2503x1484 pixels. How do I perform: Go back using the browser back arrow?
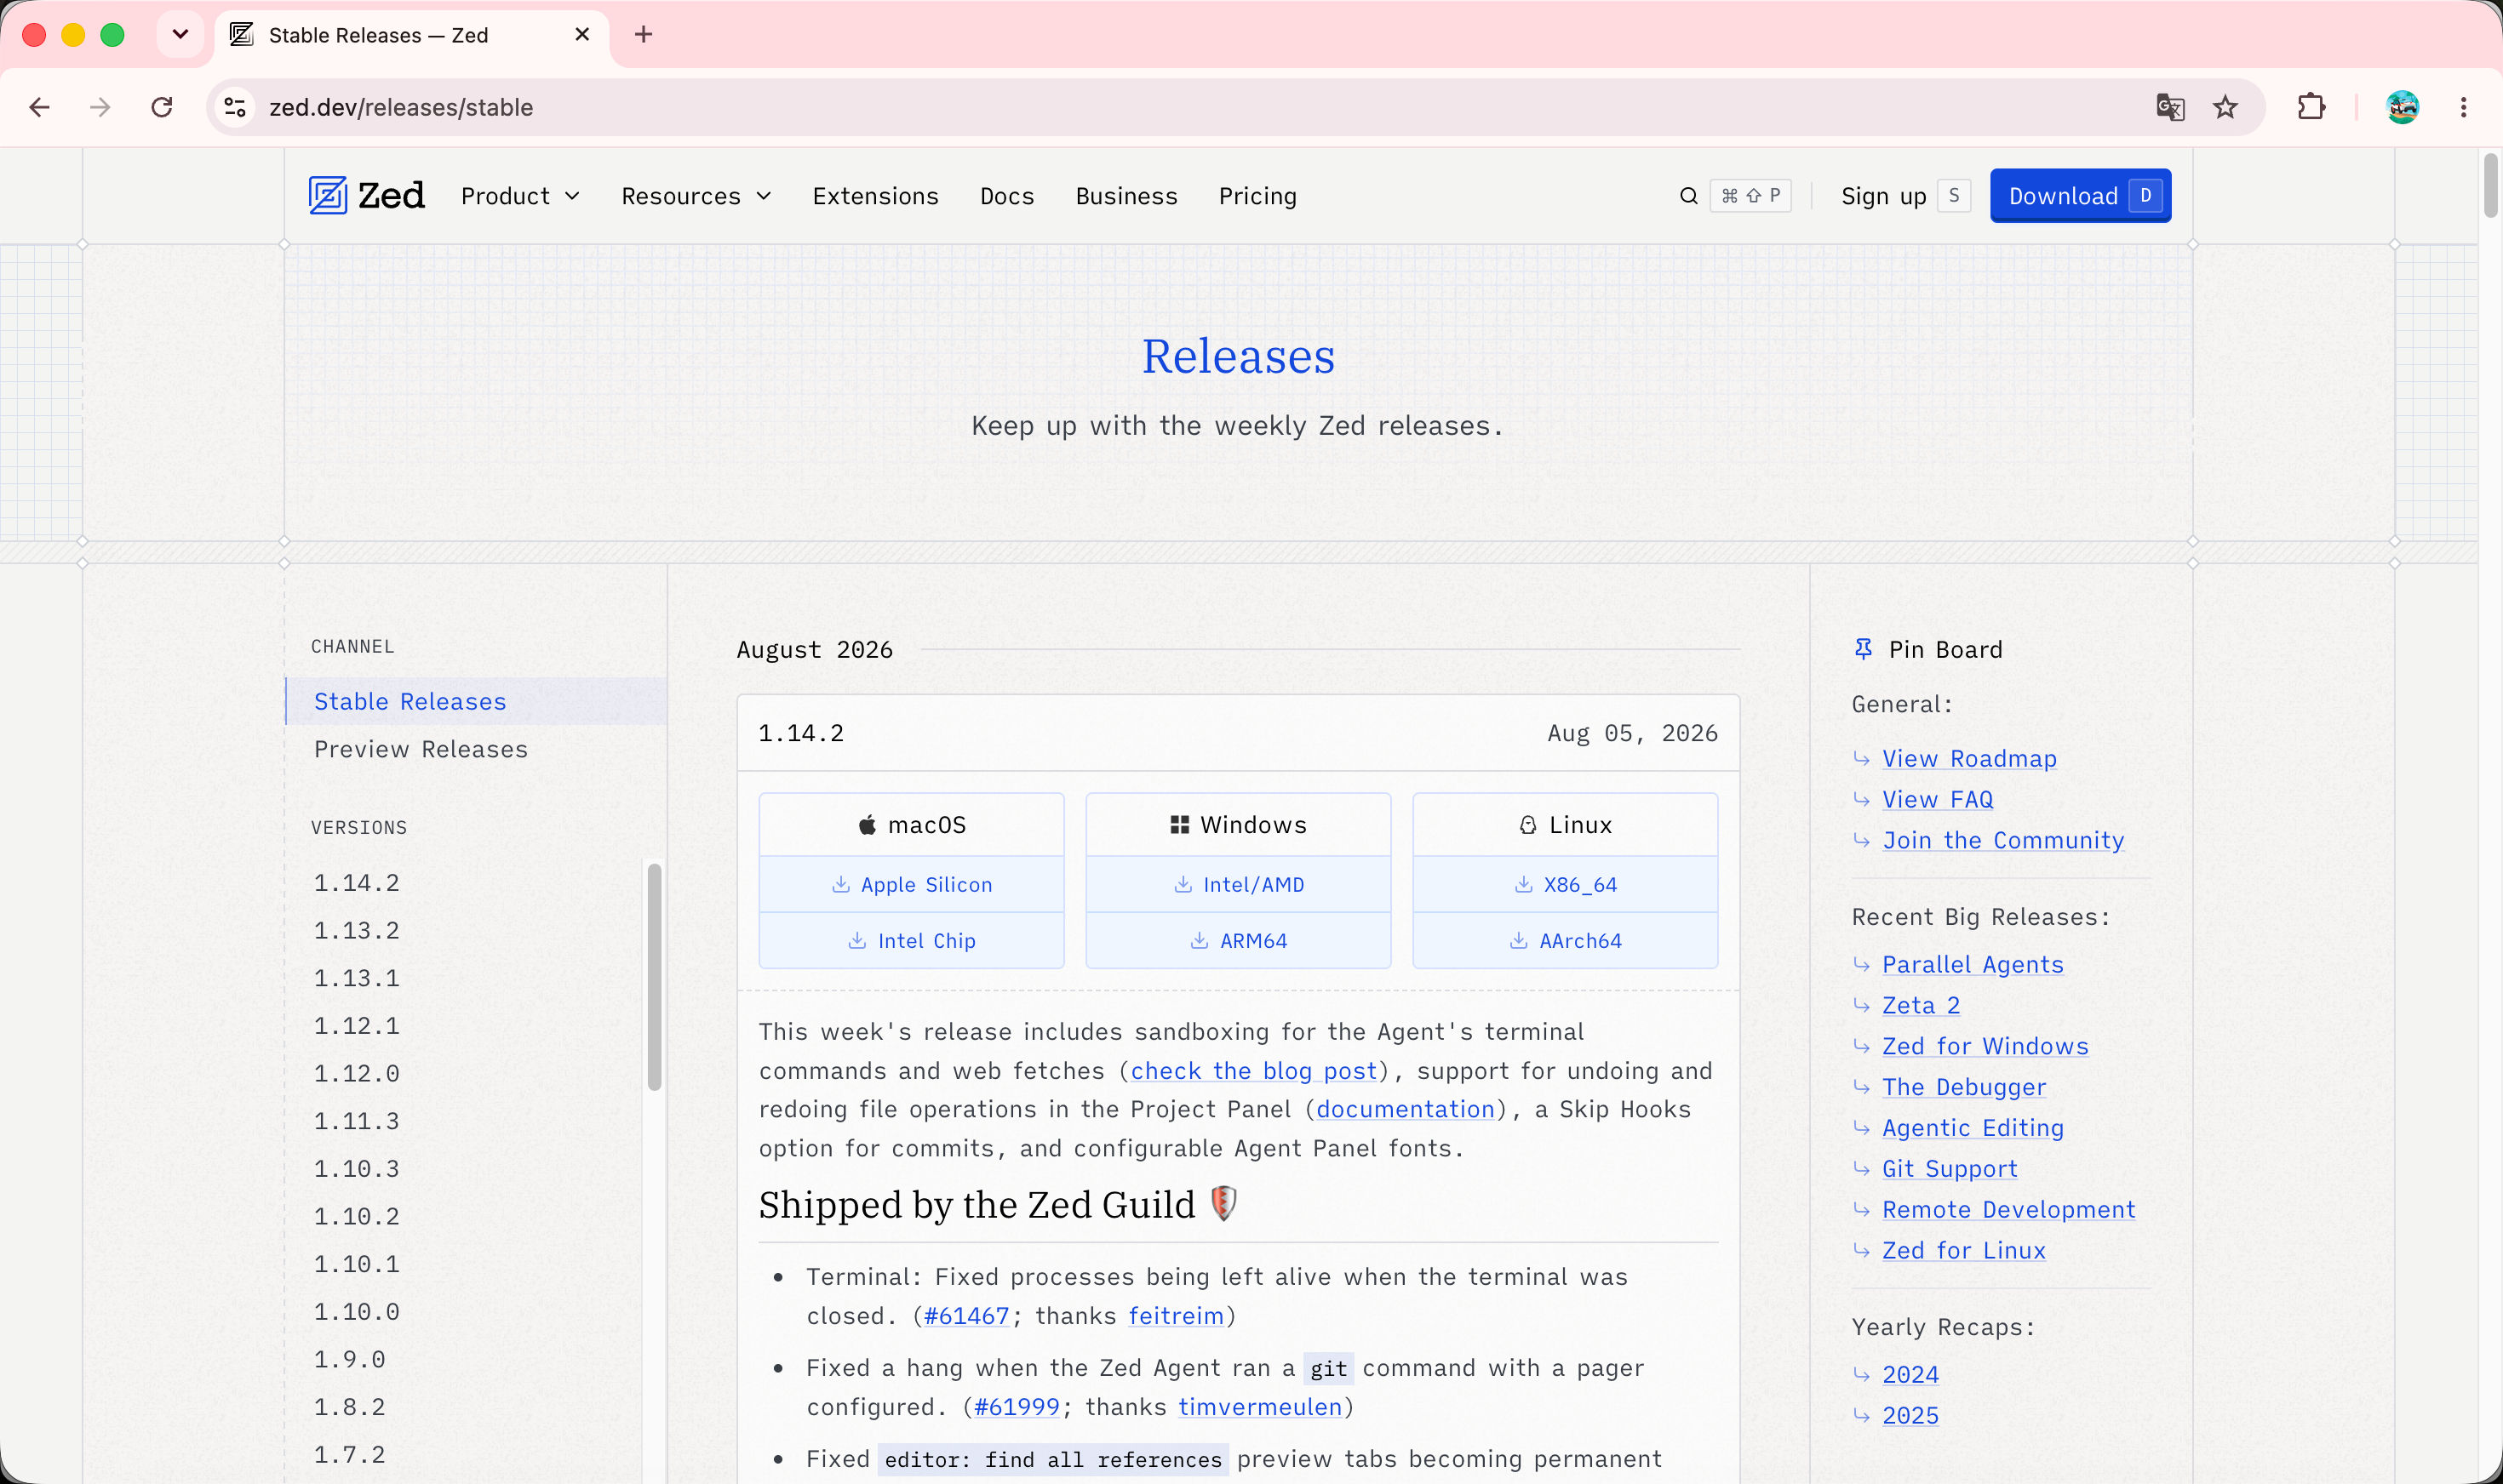click(40, 107)
